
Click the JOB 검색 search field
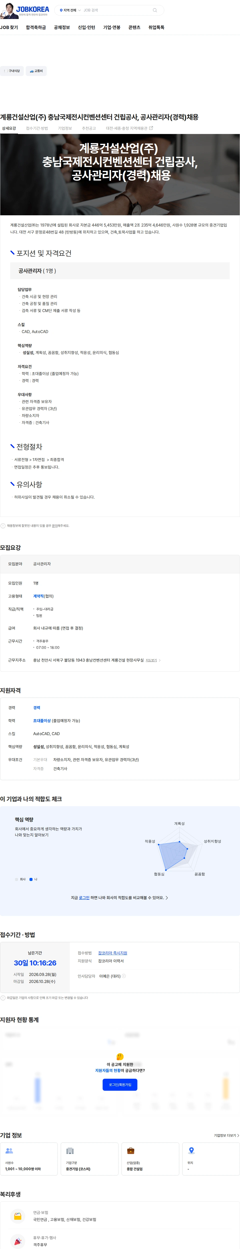116,10
